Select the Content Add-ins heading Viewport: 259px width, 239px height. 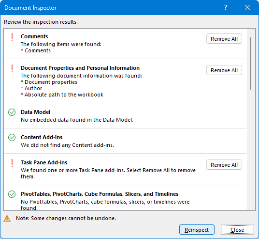(42, 137)
